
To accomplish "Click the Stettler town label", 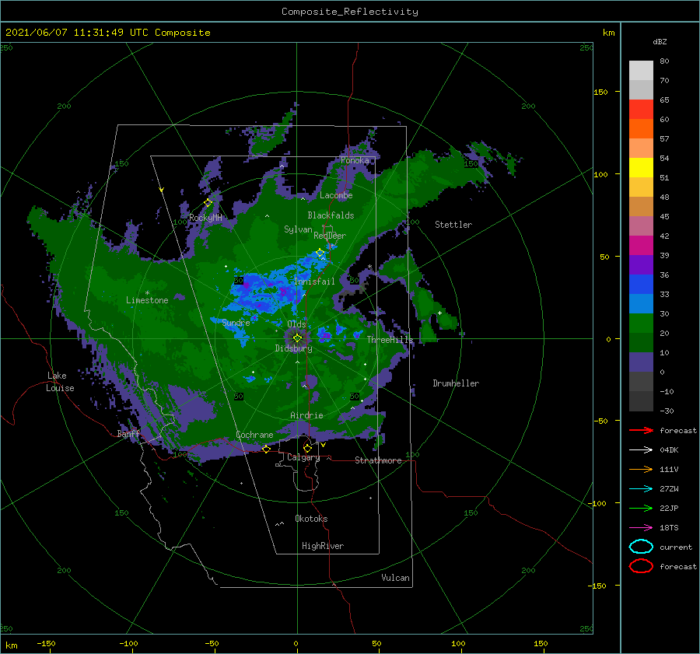I will pyautogui.click(x=453, y=225).
